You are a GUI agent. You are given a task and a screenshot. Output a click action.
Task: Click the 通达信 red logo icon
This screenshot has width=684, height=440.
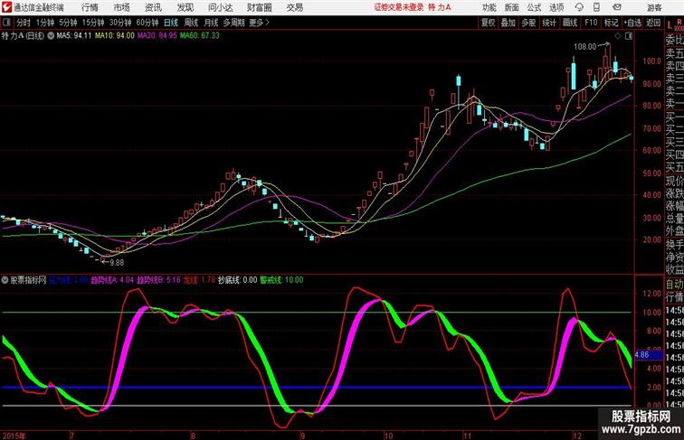6,7
